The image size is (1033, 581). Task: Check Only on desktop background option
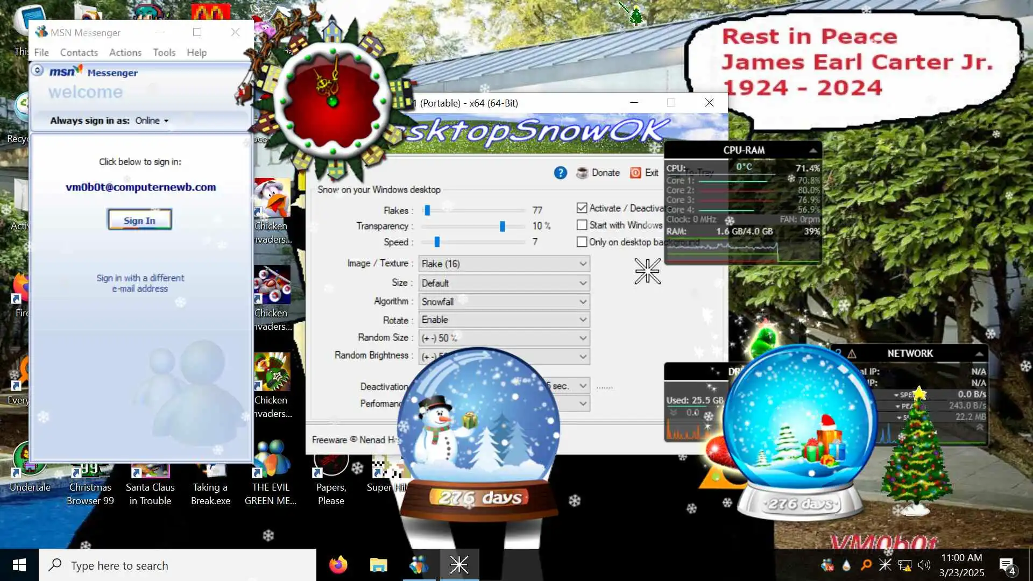[x=582, y=242]
